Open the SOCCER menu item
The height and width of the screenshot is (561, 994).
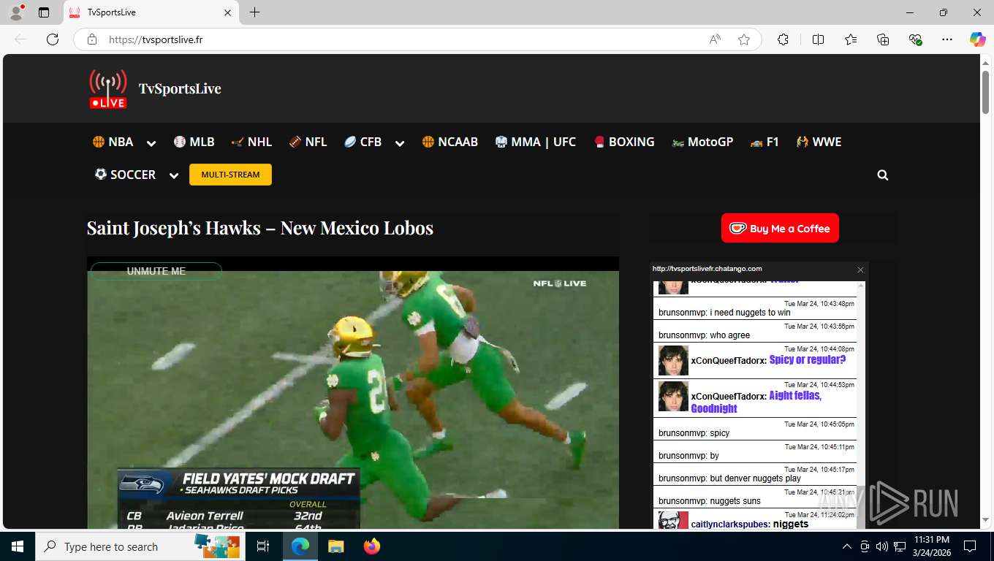point(125,175)
